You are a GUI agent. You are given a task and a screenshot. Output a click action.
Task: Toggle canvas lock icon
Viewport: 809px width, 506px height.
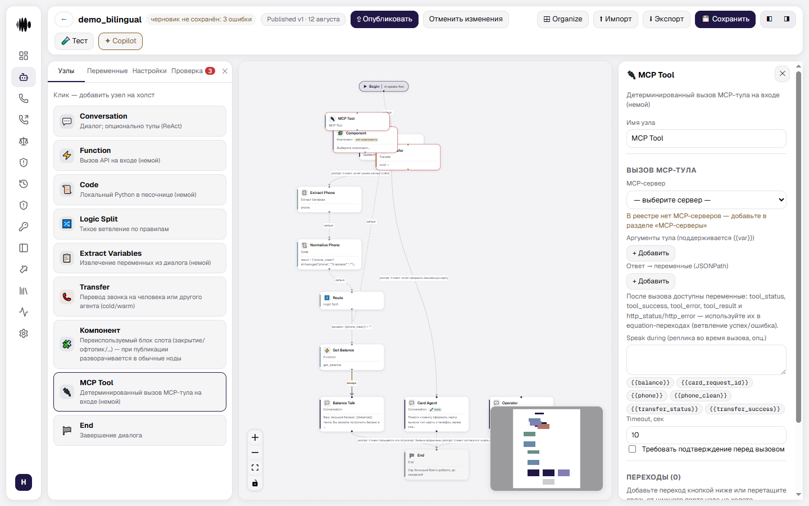[x=255, y=483]
